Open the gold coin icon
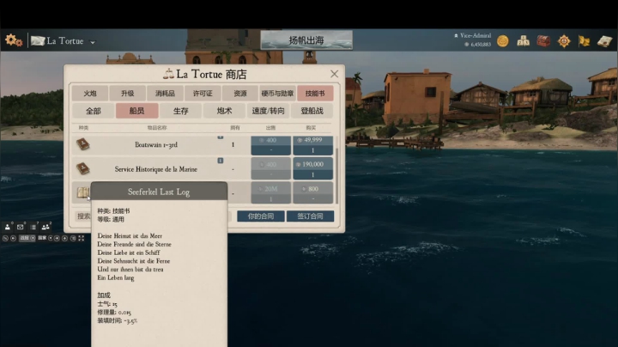Viewport: 618px width, 347px height. 502,41
